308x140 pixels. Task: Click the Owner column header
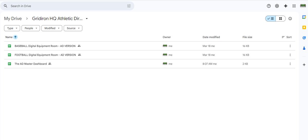[x=167, y=37]
